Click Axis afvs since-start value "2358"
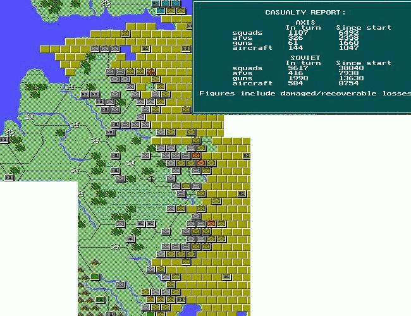This screenshot has height=316, width=411. (x=348, y=38)
